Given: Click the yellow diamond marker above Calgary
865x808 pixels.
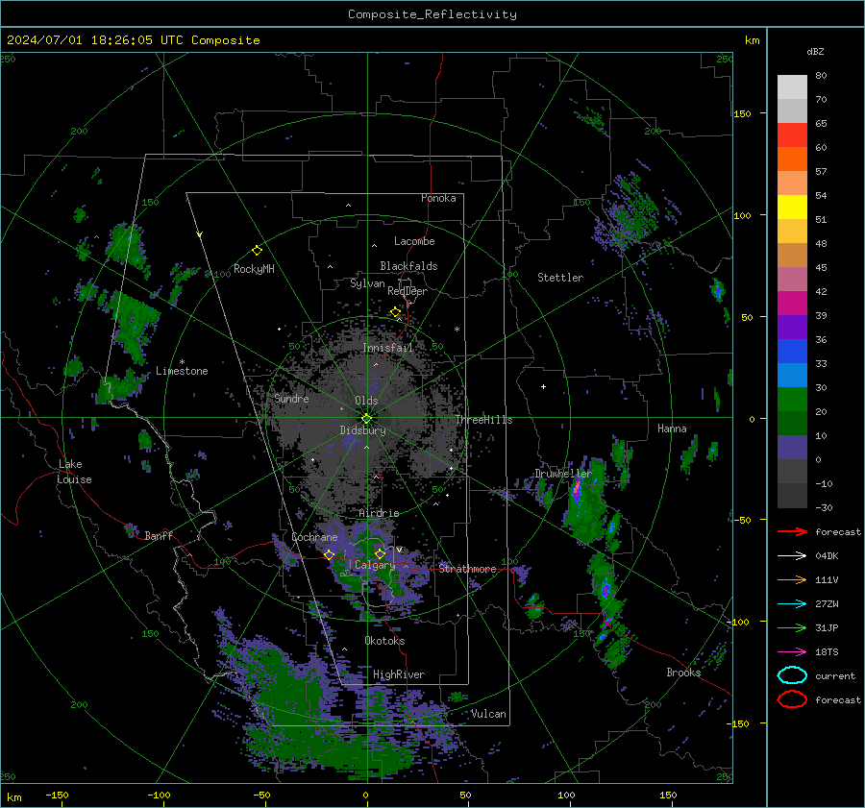Looking at the screenshot, I should pyautogui.click(x=380, y=553).
